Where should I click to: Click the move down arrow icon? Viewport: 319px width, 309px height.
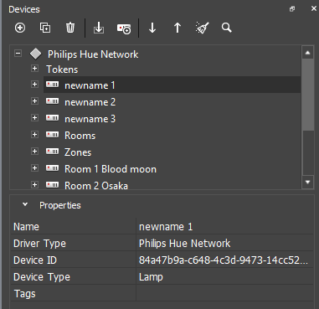click(152, 28)
